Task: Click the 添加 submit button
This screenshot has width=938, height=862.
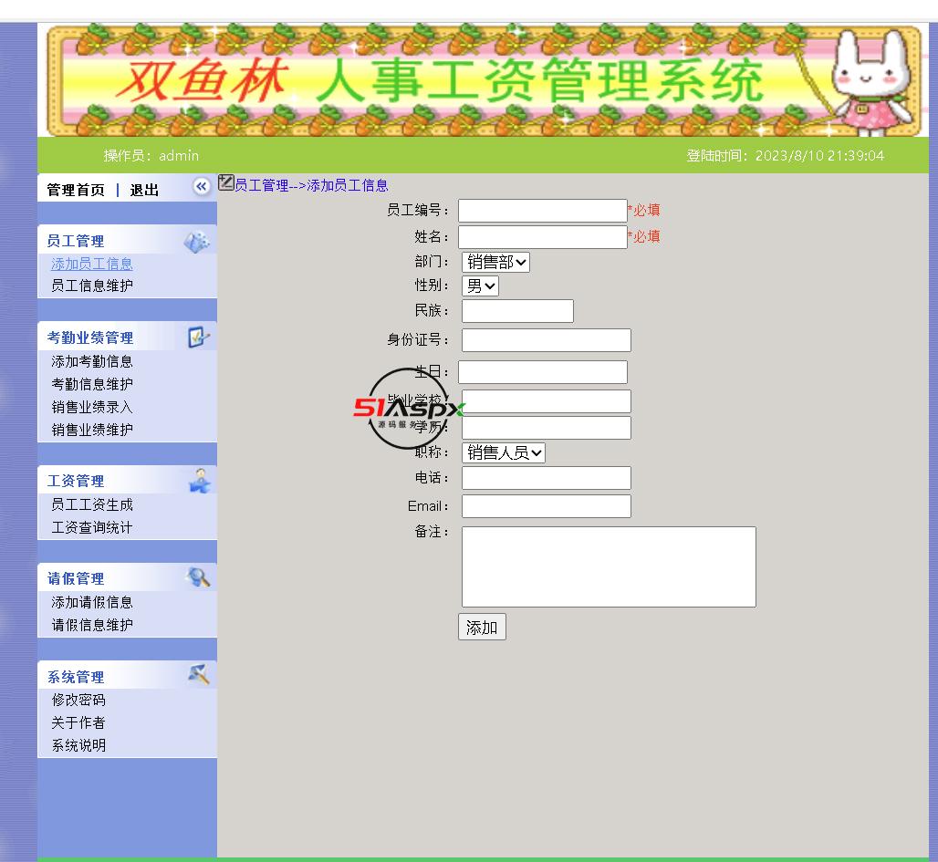Action: [x=482, y=627]
